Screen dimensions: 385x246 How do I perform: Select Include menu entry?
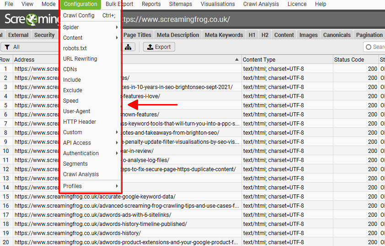click(90, 80)
